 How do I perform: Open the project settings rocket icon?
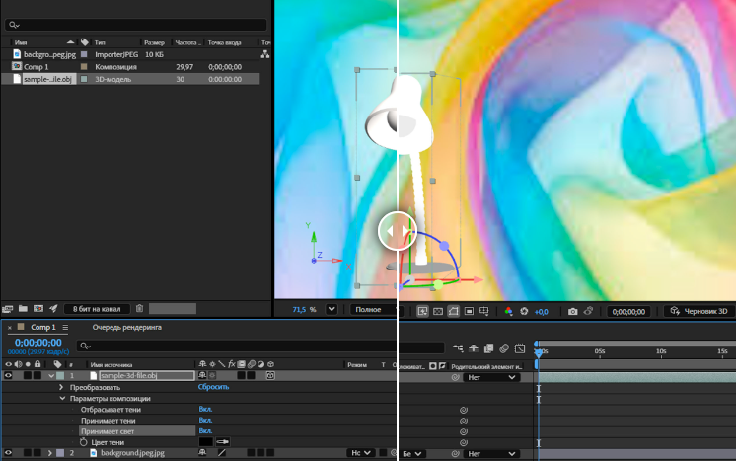tap(53, 309)
